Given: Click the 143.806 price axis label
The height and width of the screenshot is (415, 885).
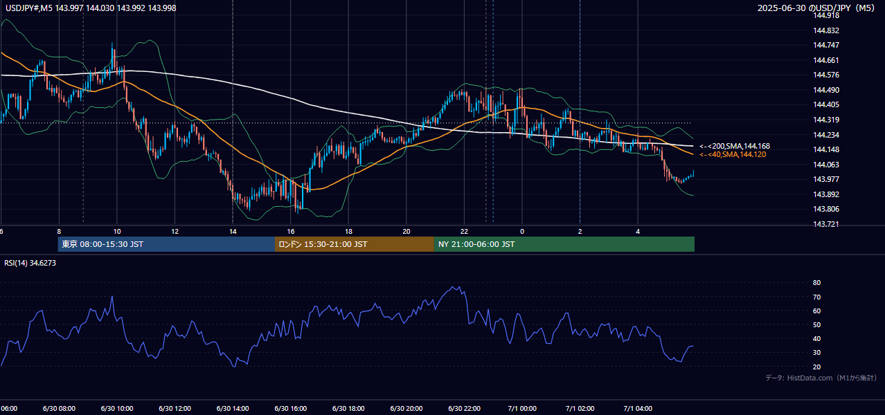Looking at the screenshot, I should (x=827, y=210).
